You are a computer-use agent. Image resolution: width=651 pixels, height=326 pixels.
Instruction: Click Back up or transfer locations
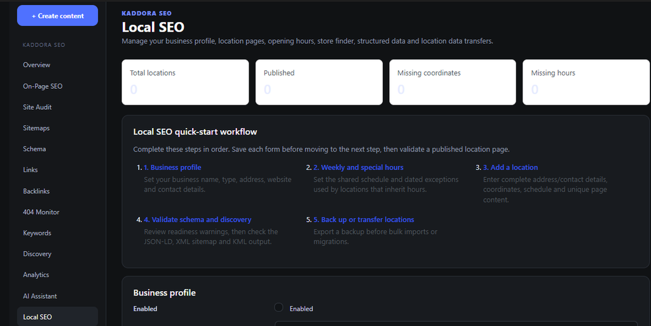(x=364, y=219)
